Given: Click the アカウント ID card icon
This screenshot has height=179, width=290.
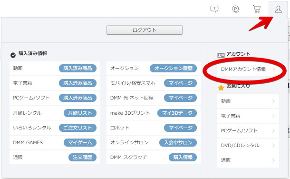Looking at the screenshot, I should 221,55.
